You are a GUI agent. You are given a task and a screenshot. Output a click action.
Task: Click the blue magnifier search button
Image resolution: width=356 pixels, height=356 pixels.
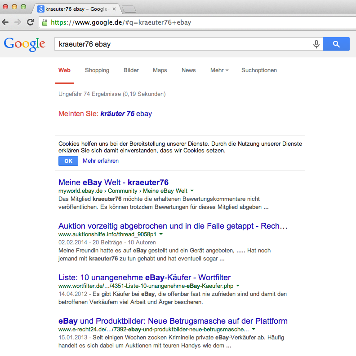pyautogui.click(x=336, y=44)
